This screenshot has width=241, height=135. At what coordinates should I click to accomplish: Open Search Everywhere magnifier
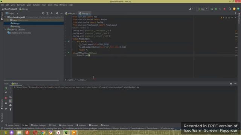click(230, 9)
